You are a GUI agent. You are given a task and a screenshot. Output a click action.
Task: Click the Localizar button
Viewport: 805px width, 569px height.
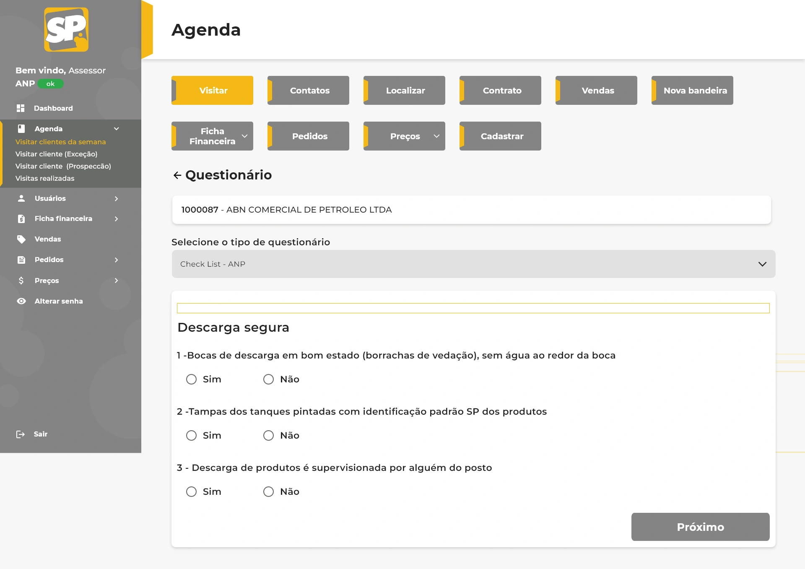[x=405, y=91]
